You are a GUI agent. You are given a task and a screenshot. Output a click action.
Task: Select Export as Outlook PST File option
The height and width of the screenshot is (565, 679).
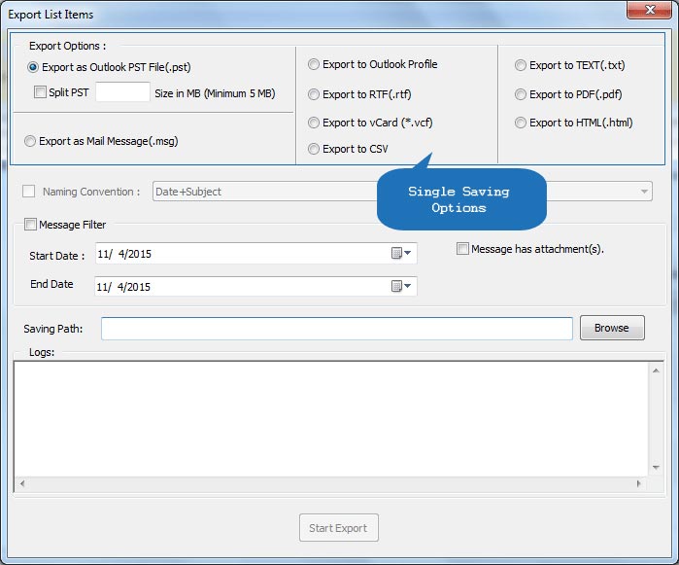click(x=34, y=67)
